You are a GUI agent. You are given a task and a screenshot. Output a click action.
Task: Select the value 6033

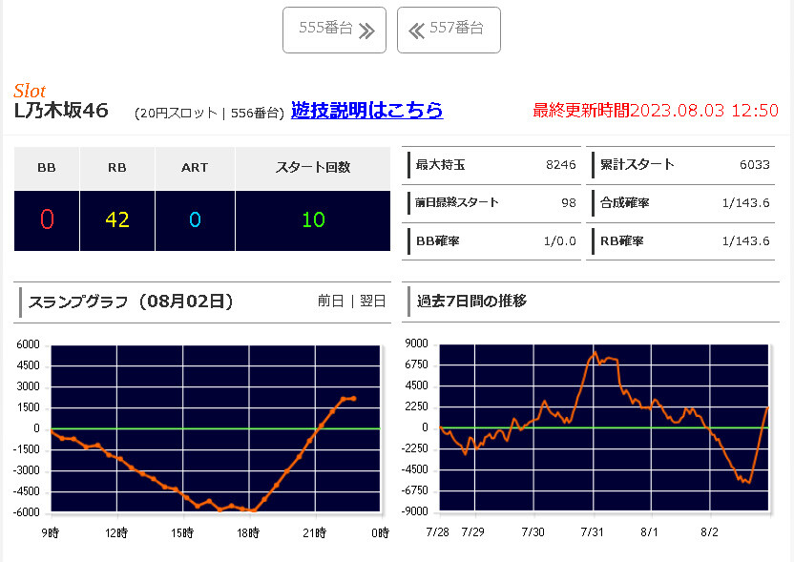(755, 165)
